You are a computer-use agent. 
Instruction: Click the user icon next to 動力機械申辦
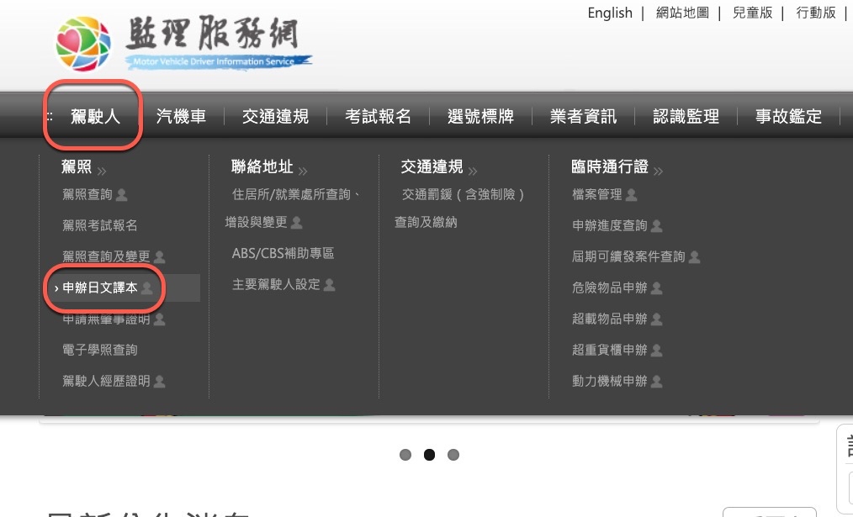tap(657, 382)
